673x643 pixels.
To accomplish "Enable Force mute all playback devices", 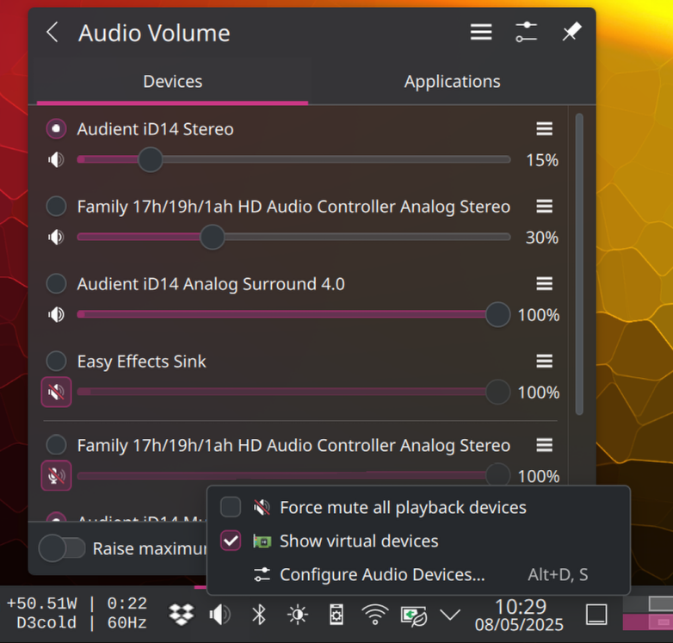I will [231, 507].
